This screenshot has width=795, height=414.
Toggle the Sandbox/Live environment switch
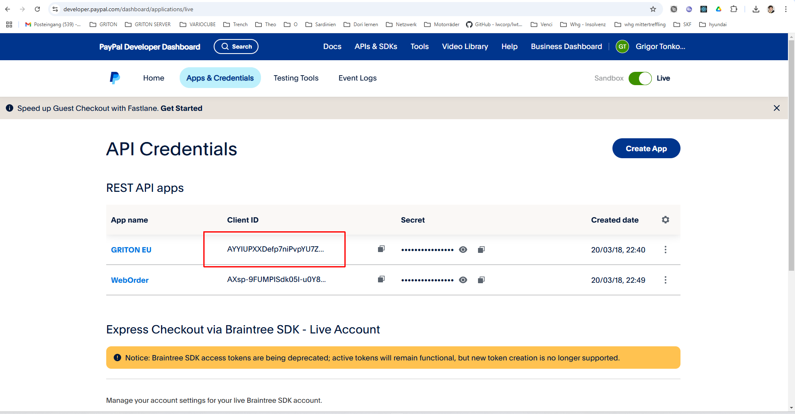point(640,78)
